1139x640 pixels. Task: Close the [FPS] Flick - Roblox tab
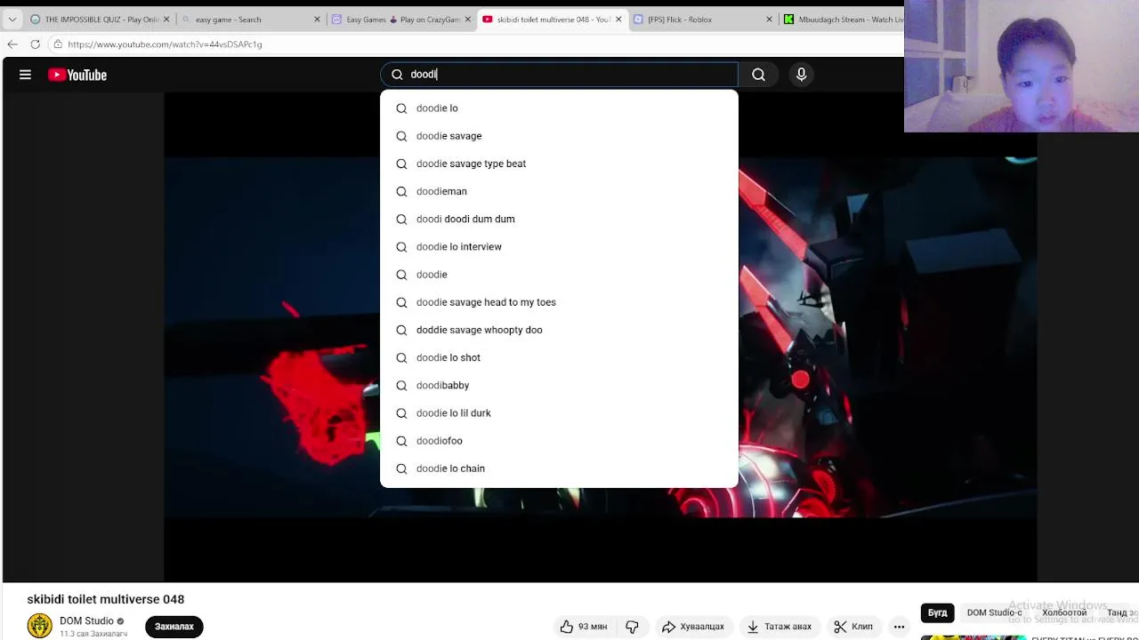770,19
